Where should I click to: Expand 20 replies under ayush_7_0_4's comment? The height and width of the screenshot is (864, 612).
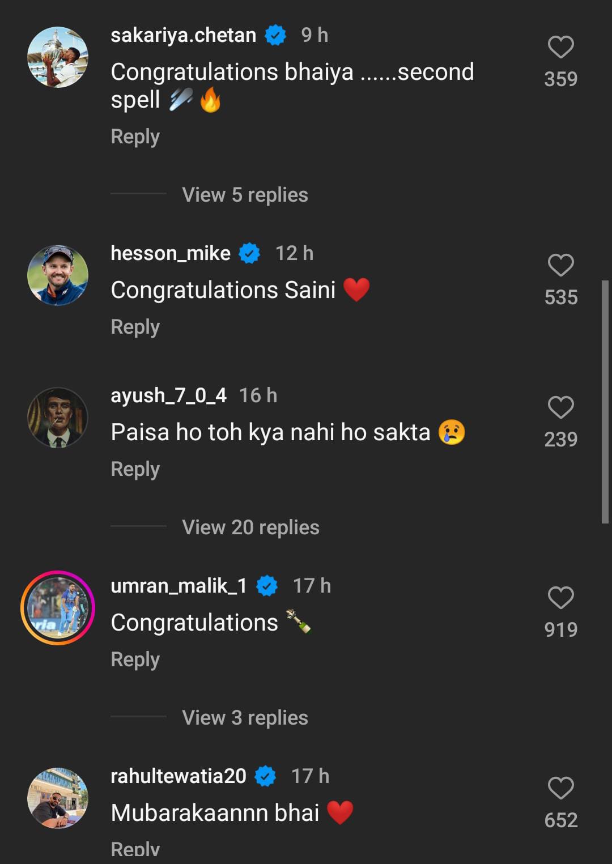(x=250, y=527)
